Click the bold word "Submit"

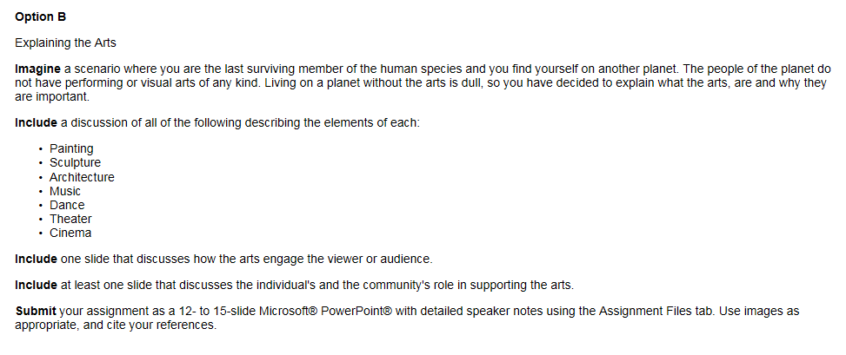36,311
